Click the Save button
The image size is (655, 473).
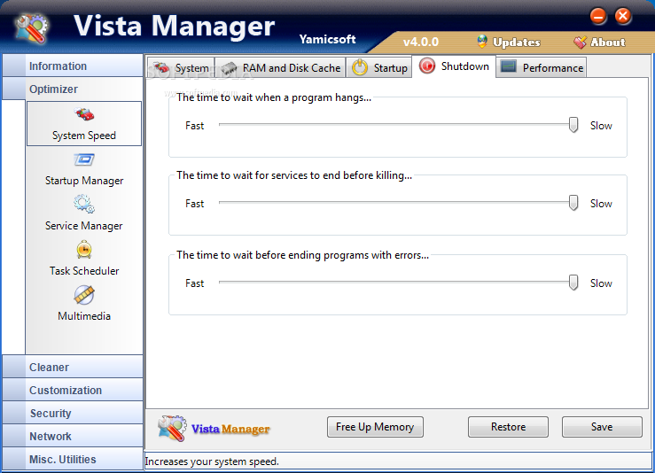tap(602, 427)
